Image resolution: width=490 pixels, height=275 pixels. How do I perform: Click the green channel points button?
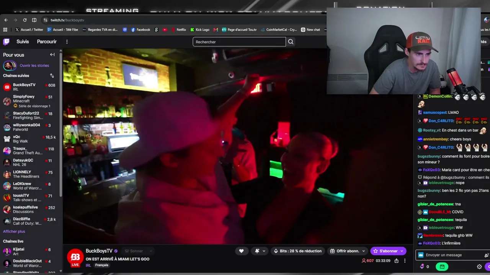click(442, 267)
